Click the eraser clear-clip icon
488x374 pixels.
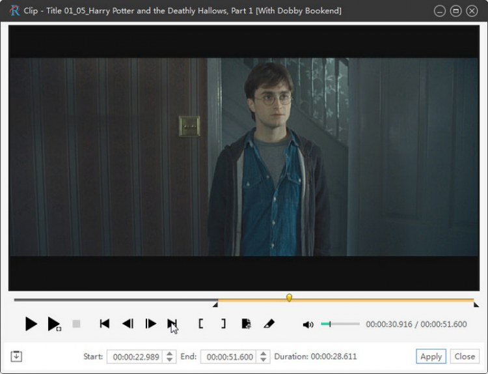click(269, 324)
